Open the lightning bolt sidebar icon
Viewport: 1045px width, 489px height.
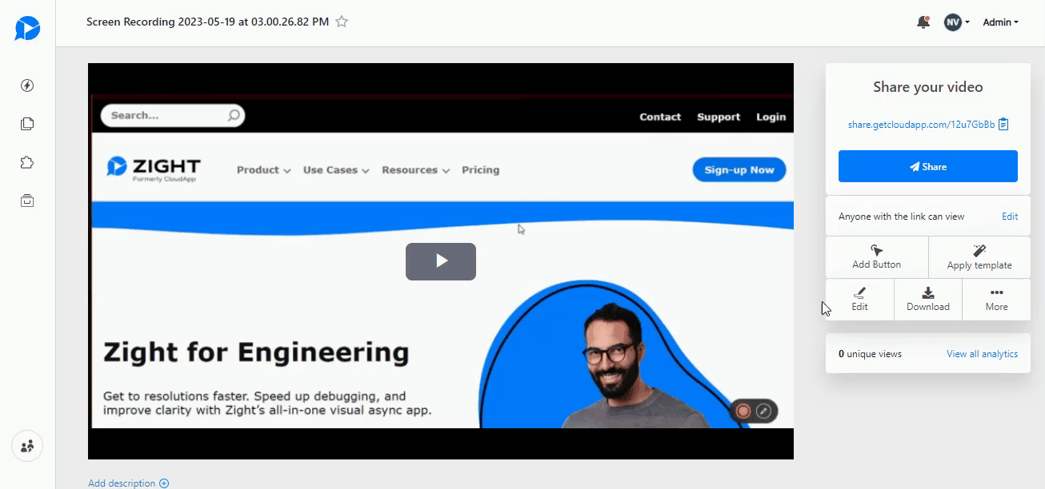click(x=27, y=85)
